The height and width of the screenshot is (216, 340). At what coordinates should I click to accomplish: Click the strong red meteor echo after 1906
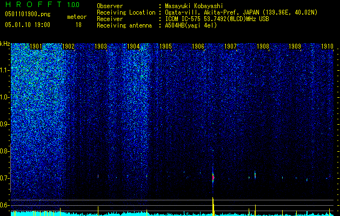pyautogui.click(x=213, y=177)
